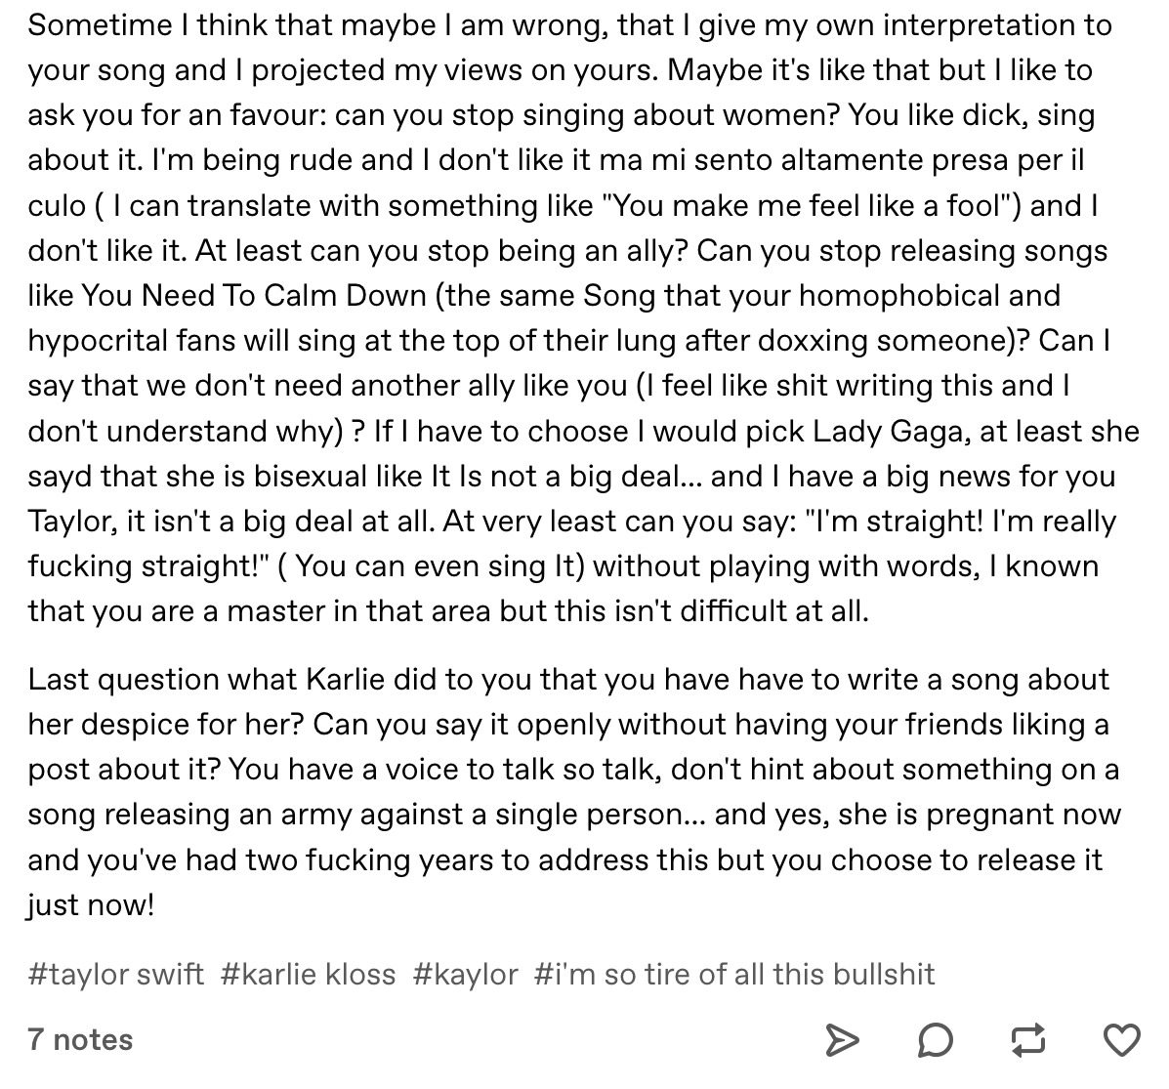Click the quoted text "I'm straight! I'm really"
The image size is (1169, 1089).
(962, 521)
